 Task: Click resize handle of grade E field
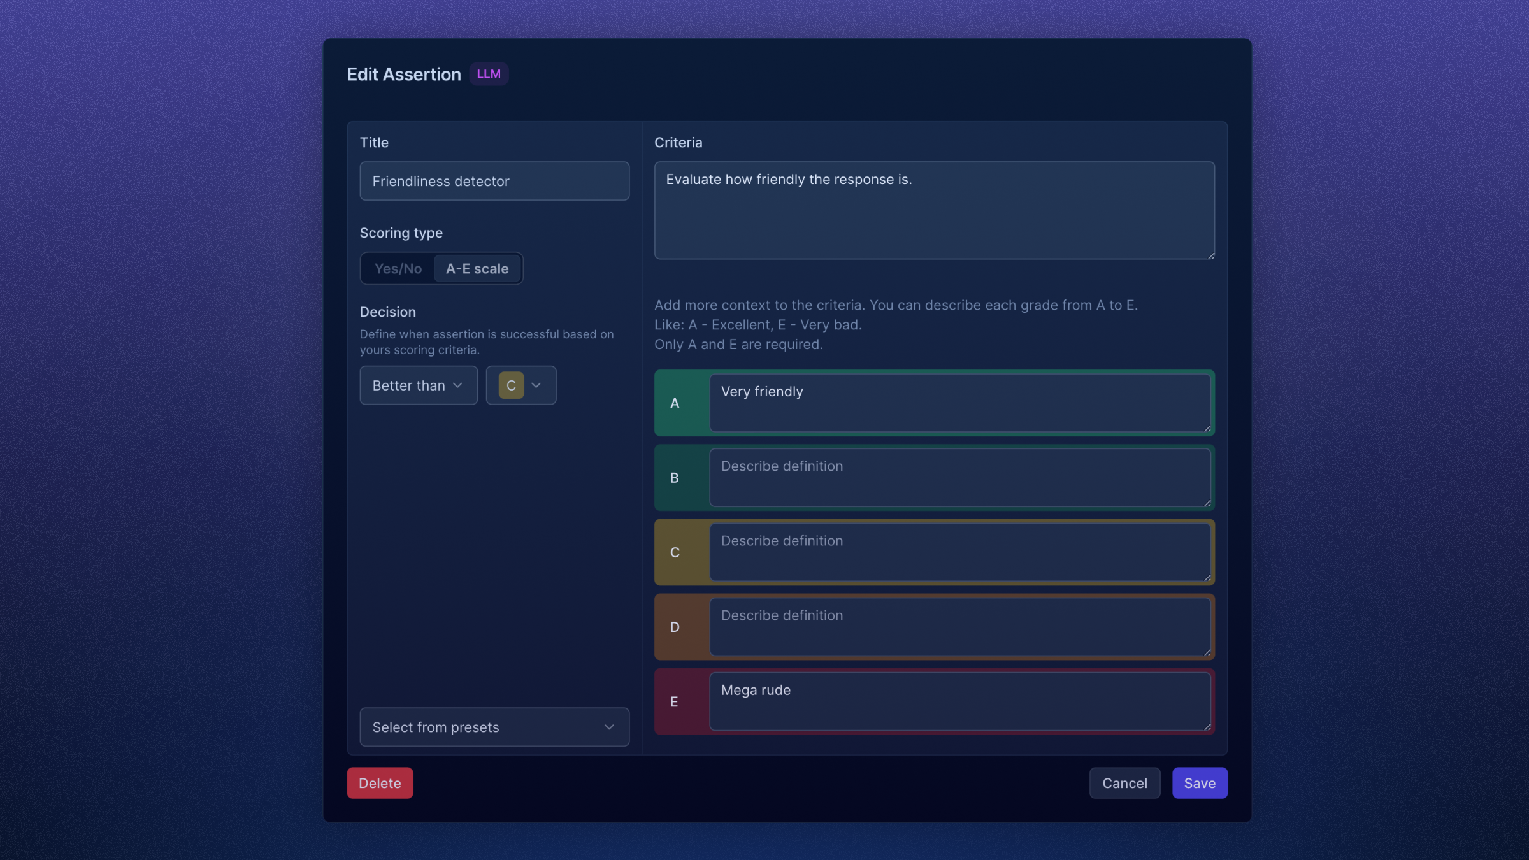[1207, 726]
